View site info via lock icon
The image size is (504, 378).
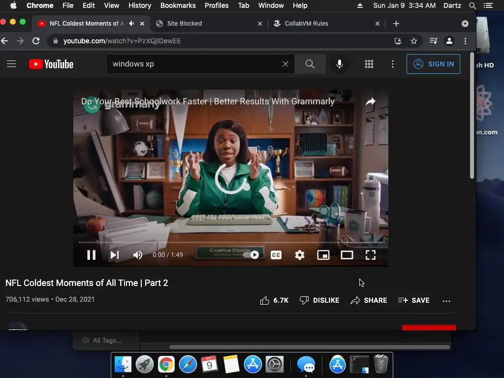click(55, 41)
